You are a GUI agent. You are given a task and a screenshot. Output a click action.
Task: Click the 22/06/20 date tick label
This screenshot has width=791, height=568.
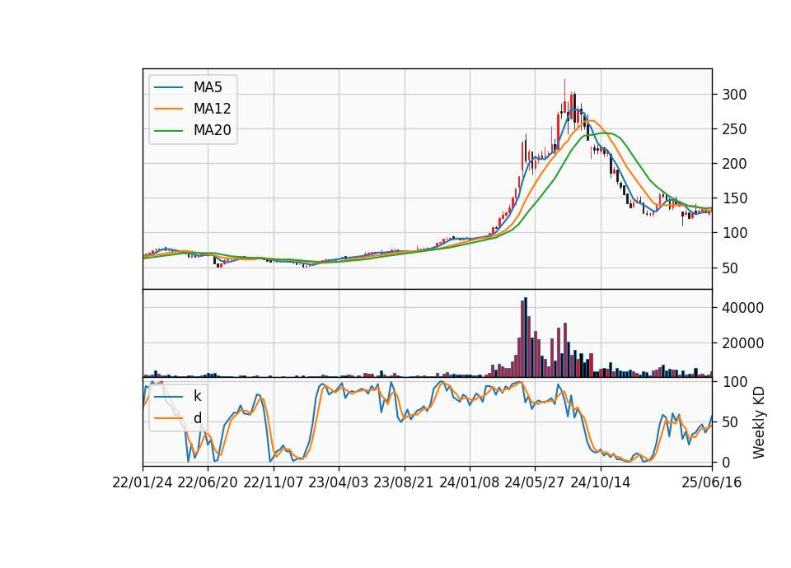click(208, 482)
